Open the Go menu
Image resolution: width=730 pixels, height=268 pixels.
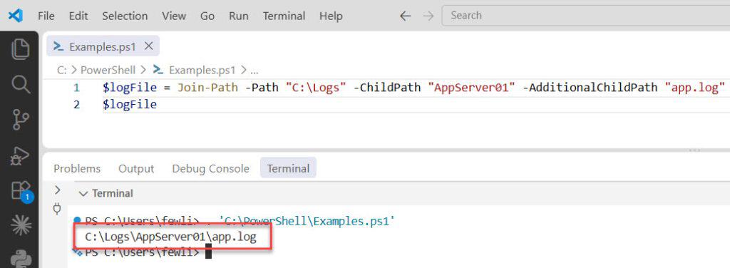(x=207, y=16)
